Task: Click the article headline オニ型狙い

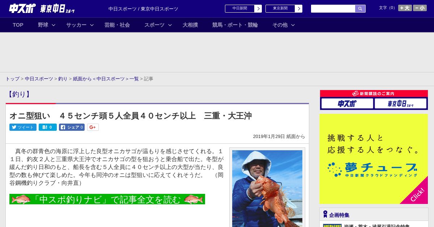Action: pyautogui.click(x=131, y=116)
